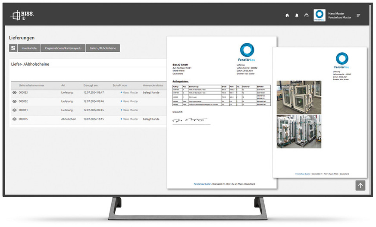
Task: Click the scroll-to-top arrow button
Action: tap(360, 185)
